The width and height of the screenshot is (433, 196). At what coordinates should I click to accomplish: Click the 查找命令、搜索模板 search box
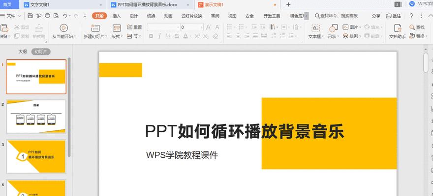click(x=337, y=16)
